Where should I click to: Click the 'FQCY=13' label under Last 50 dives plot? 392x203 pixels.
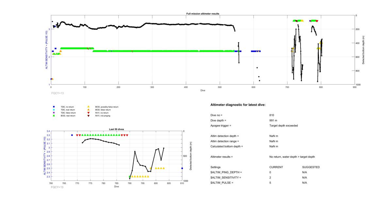click(57, 187)
